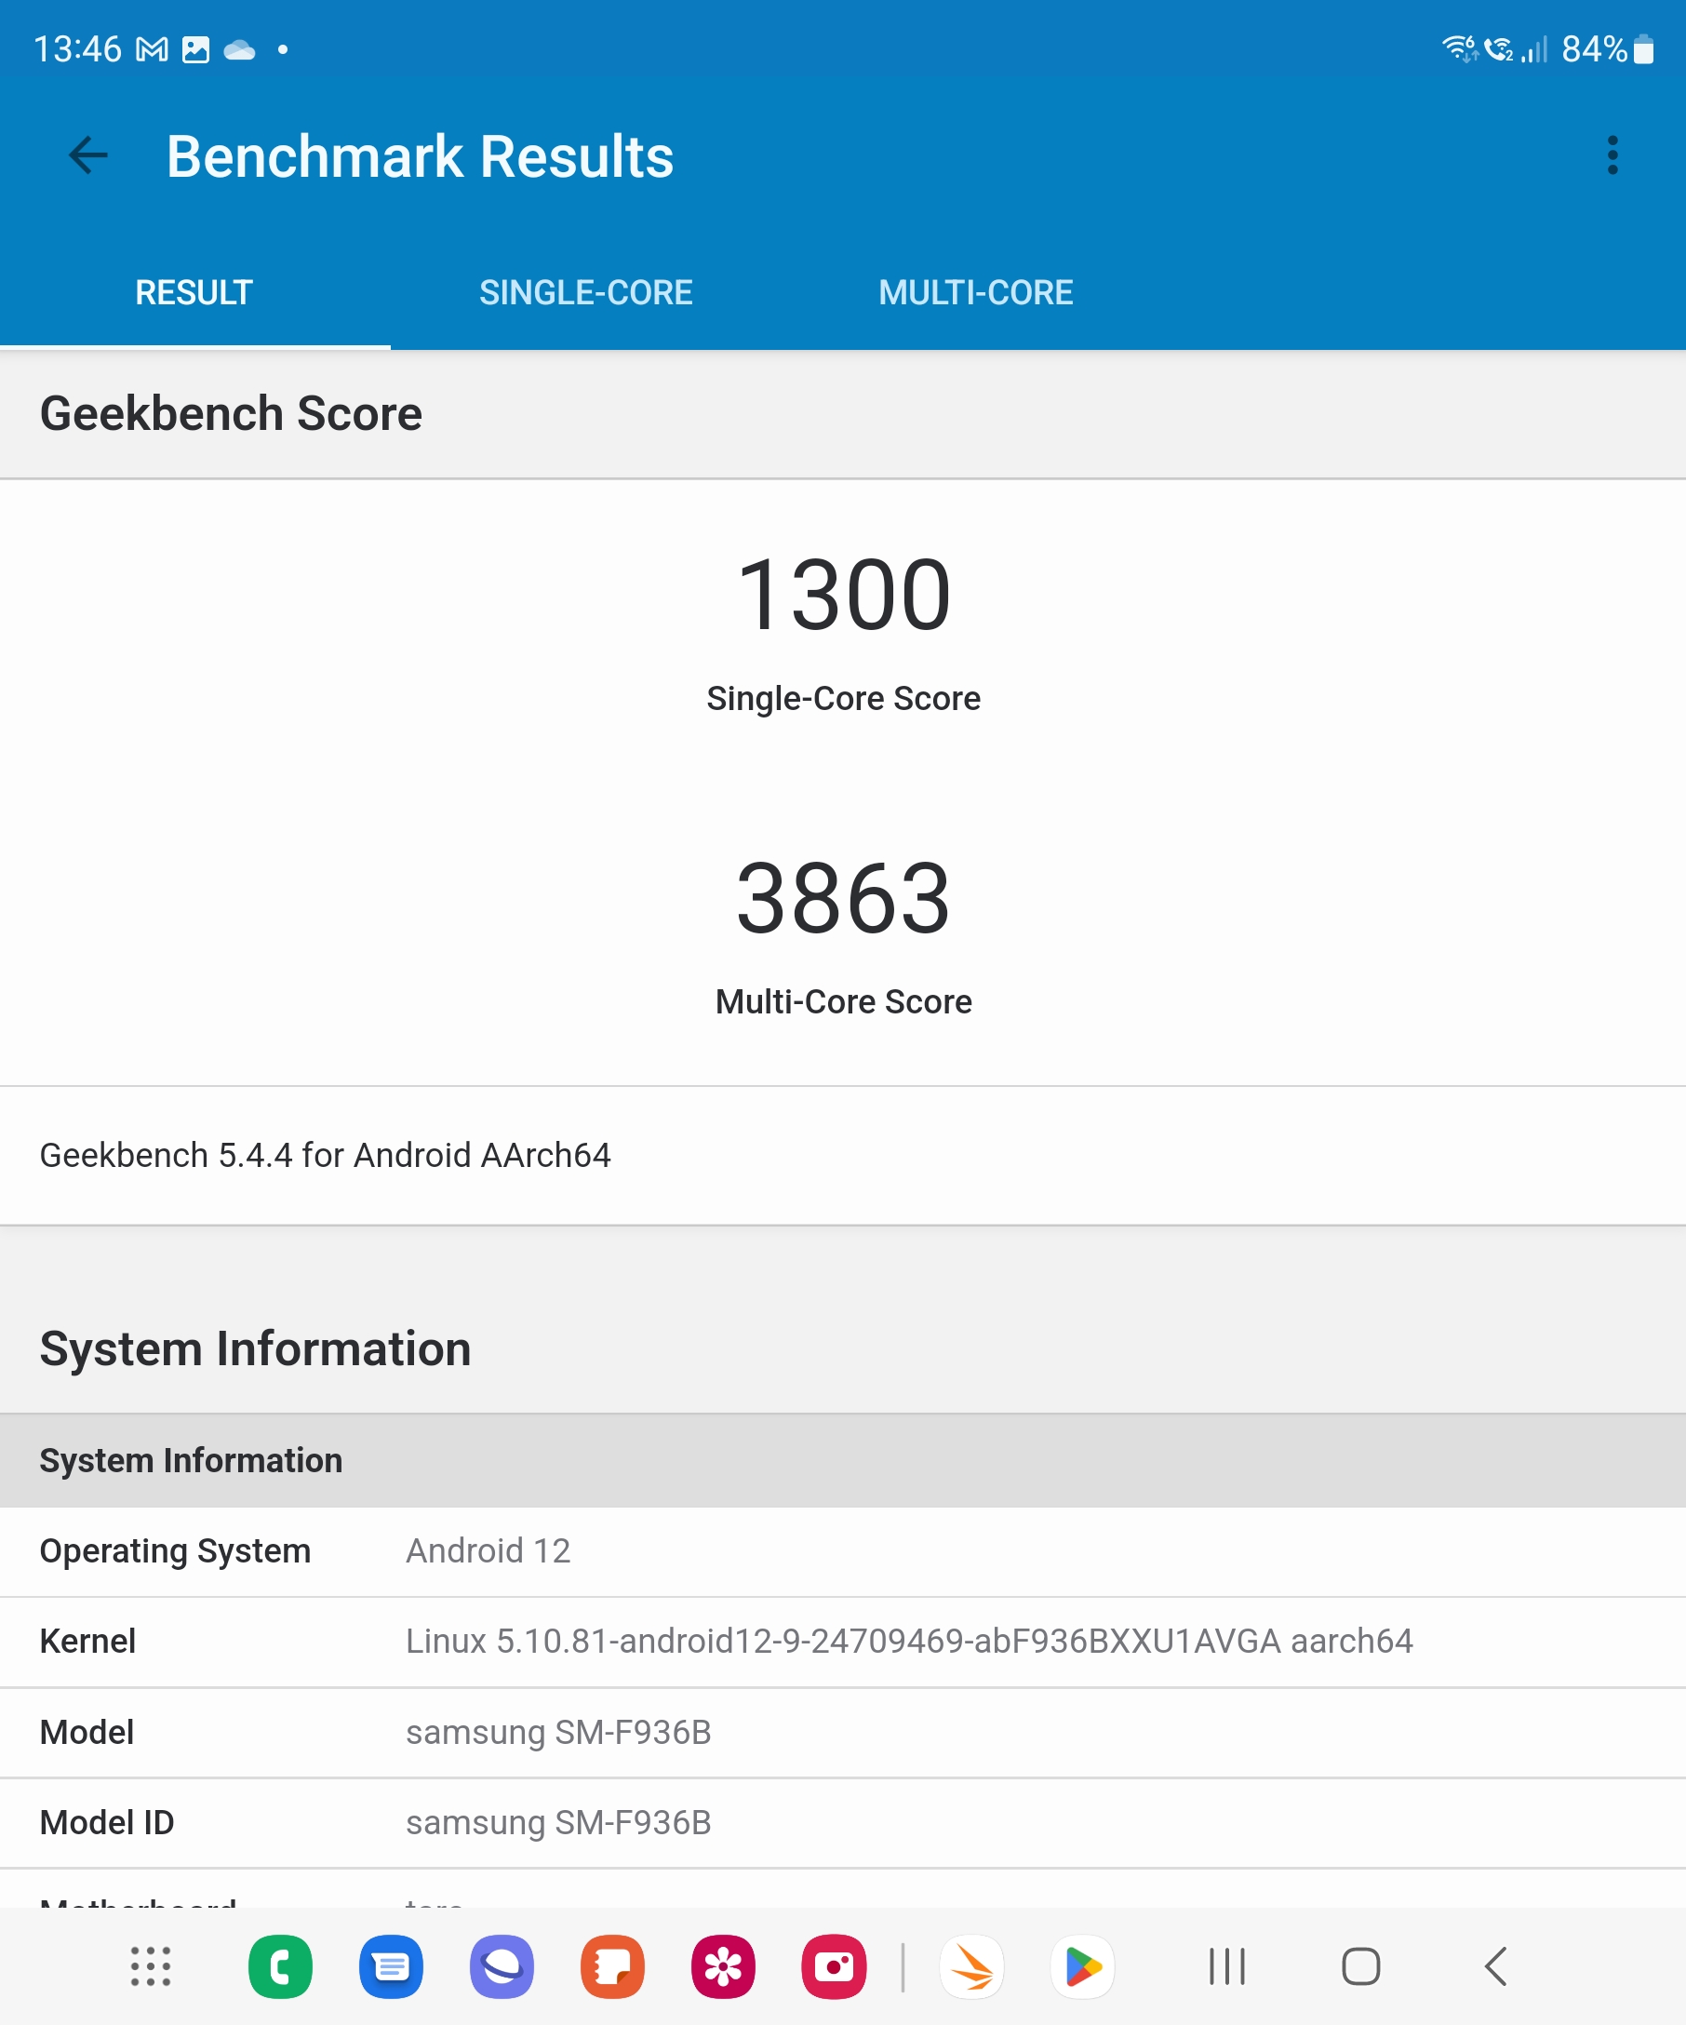This screenshot has height=2025, width=1686.
Task: Tap the Benchmark Results title
Action: [x=421, y=156]
